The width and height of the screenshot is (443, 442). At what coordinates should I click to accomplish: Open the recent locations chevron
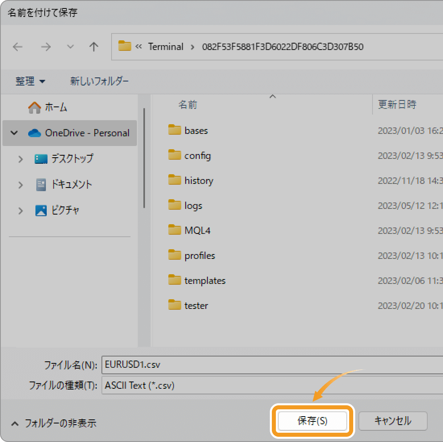pos(70,46)
